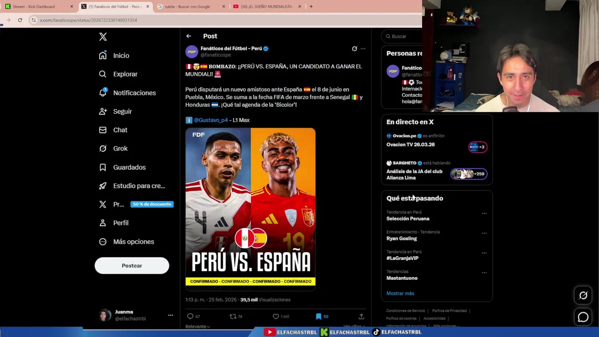Open options for Selección Peruana trend
Image resolution: width=599 pixels, height=337 pixels.
[x=484, y=213]
